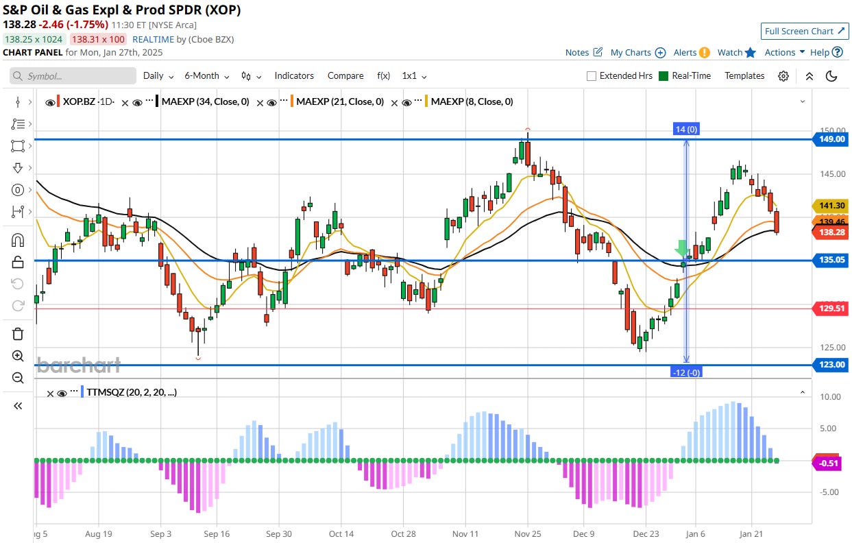Select the line drawing tool in sidebar

pos(18,102)
